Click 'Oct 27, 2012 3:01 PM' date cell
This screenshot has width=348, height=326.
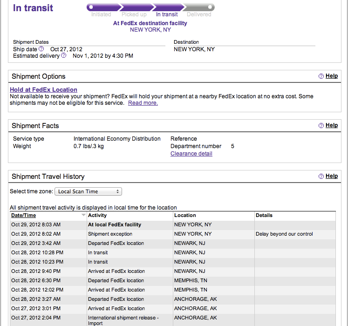[36, 308]
